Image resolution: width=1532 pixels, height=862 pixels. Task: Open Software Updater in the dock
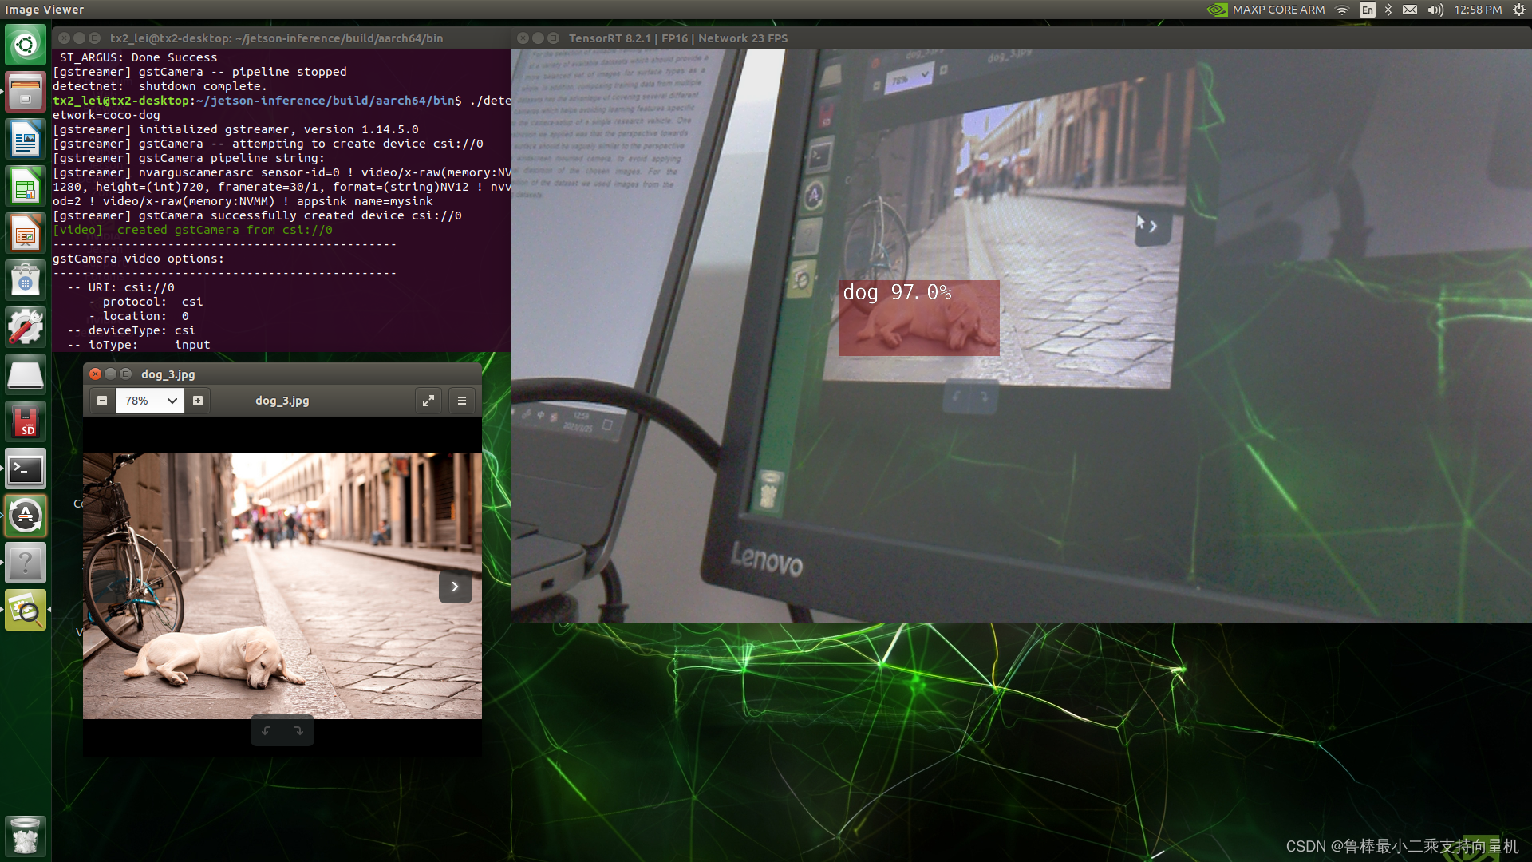[26, 516]
